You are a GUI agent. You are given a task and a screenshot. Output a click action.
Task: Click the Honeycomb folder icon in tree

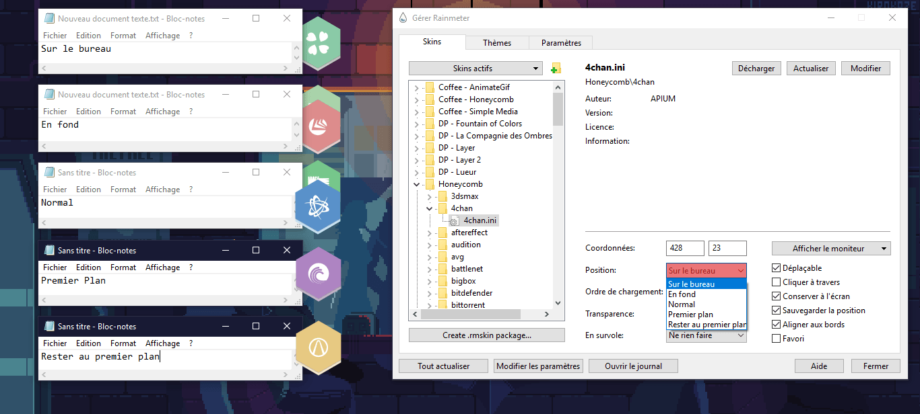pos(430,184)
